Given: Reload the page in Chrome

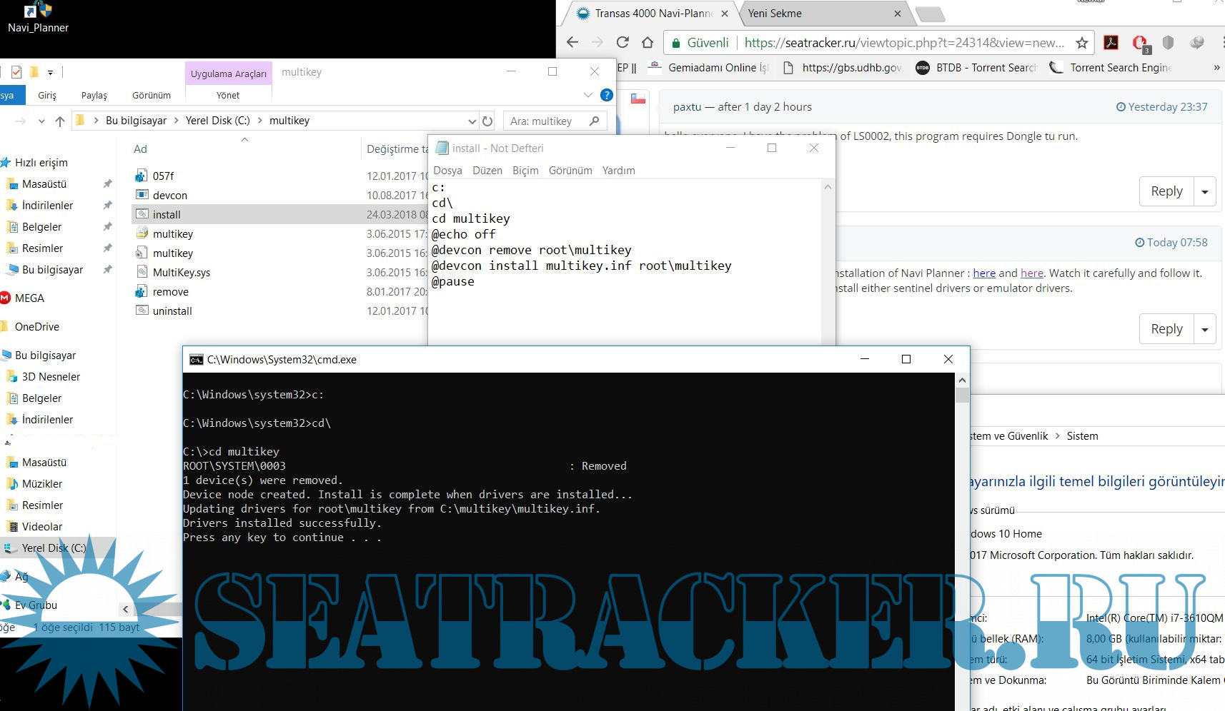Looking at the screenshot, I should click(623, 43).
